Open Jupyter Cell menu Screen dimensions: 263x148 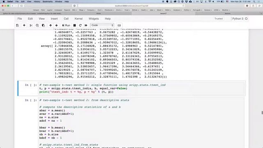point(66,18)
